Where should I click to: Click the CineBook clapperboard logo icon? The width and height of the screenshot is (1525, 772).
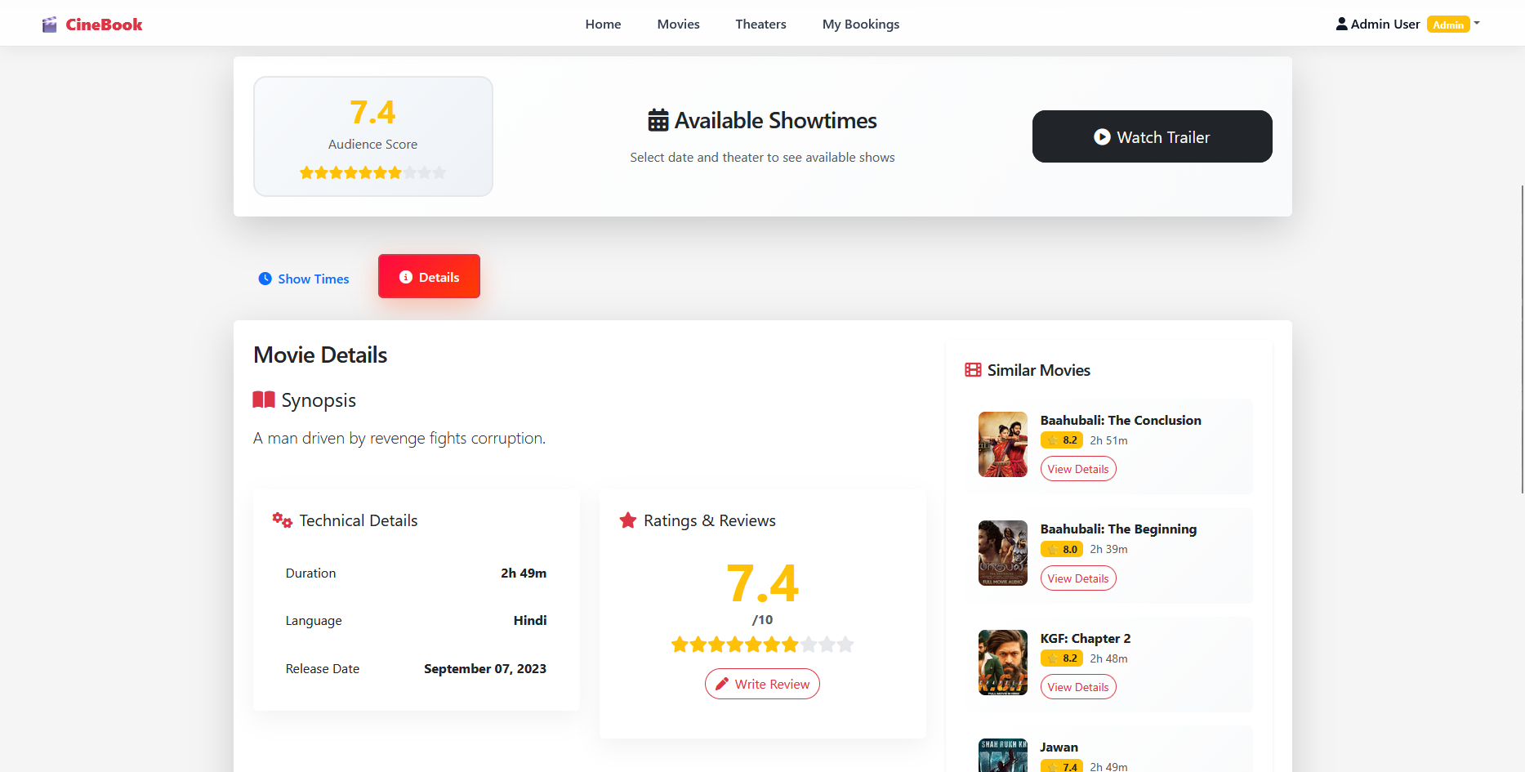(x=50, y=25)
